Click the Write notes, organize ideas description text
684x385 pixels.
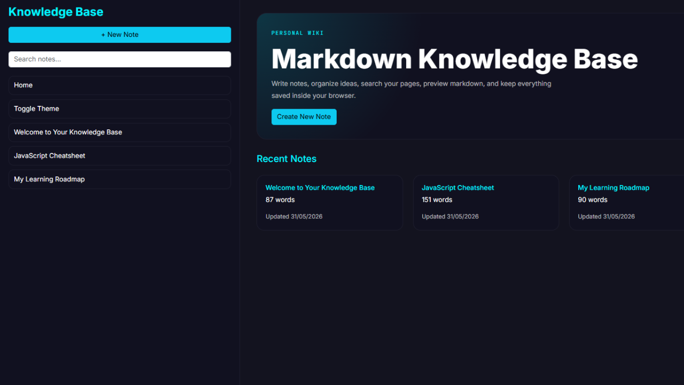pos(411,90)
